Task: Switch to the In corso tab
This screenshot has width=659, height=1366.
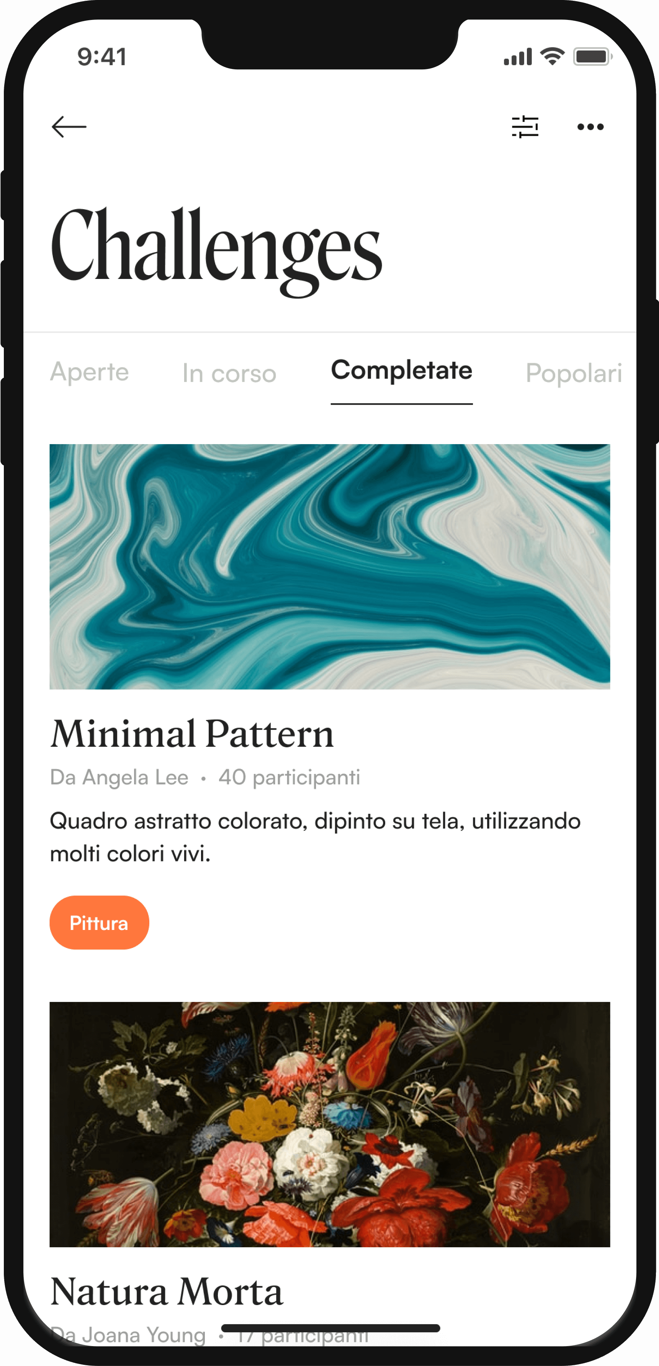Action: pos(229,373)
